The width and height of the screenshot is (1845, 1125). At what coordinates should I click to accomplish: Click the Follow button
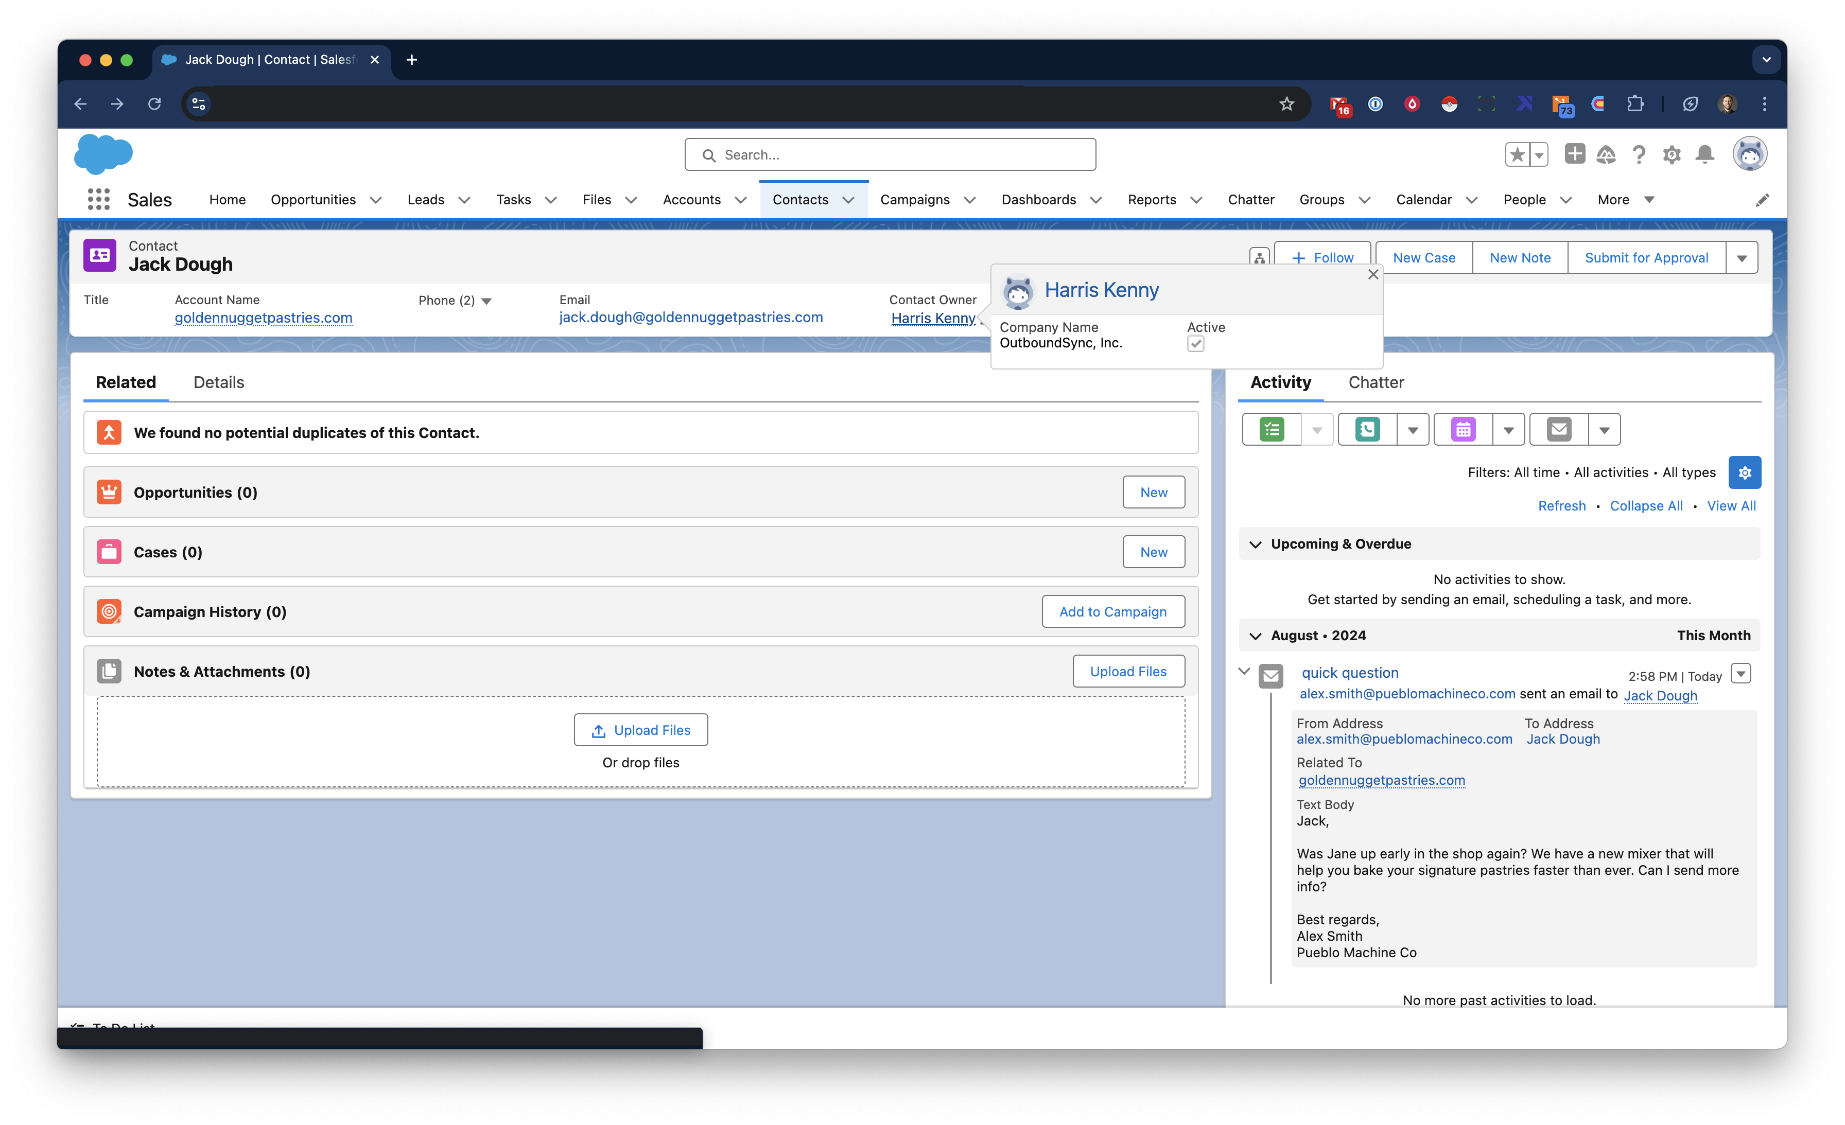[x=1322, y=257]
